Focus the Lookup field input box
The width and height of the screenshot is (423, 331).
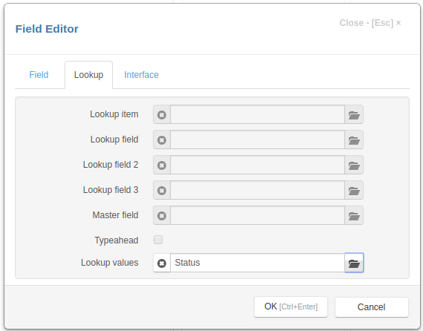pyautogui.click(x=258, y=140)
